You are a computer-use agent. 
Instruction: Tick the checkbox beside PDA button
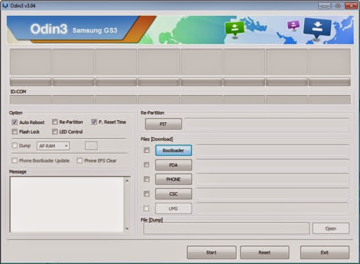(146, 165)
